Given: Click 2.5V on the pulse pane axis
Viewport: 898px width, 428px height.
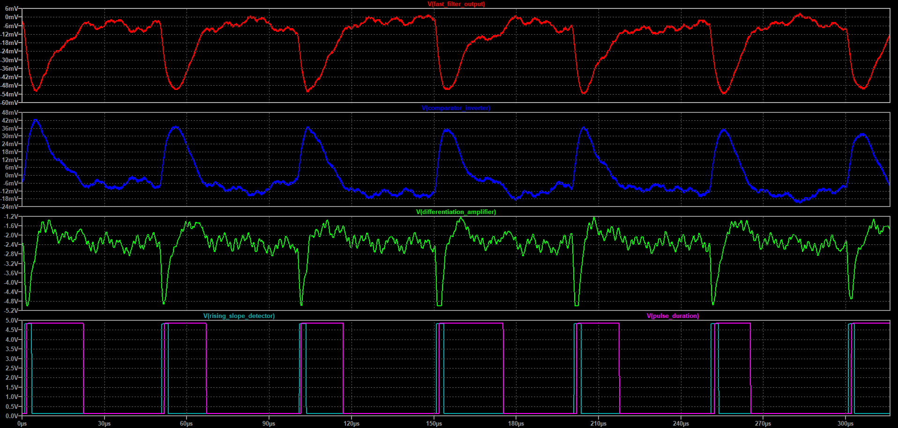Looking at the screenshot, I should coord(12,369).
